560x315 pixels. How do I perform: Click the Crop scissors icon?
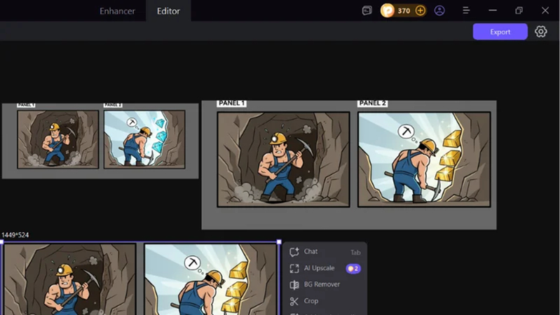pyautogui.click(x=294, y=302)
